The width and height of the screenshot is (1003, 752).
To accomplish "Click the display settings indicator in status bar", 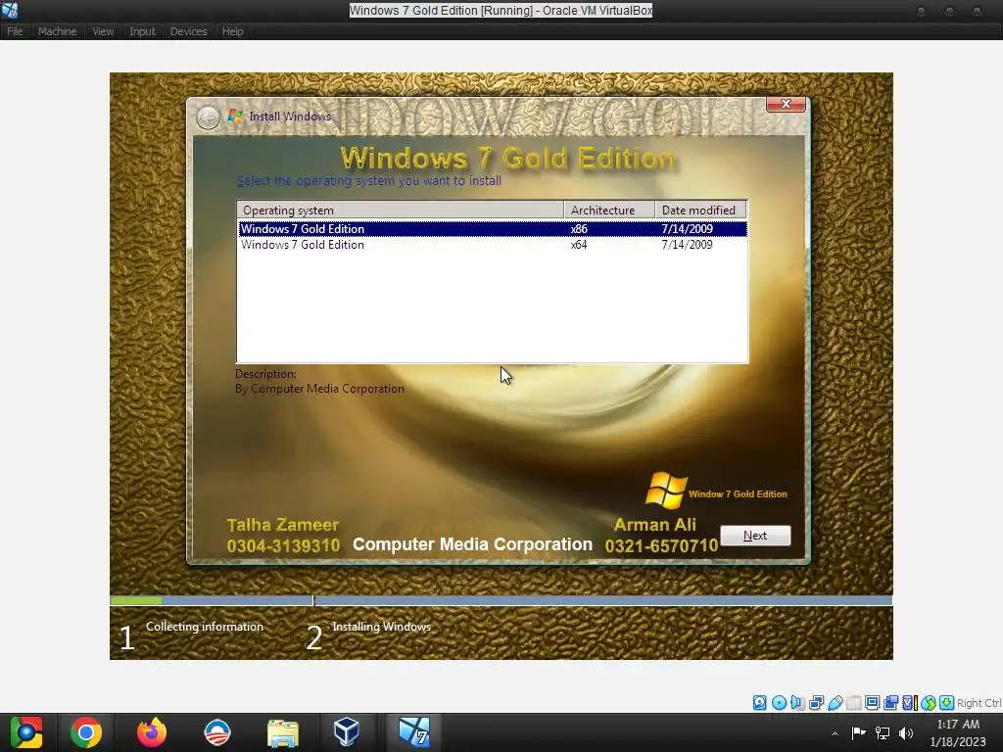I will click(872, 703).
